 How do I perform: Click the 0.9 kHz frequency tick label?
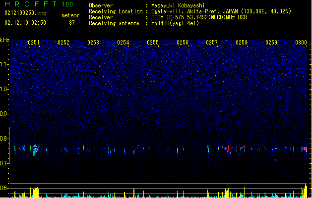pos(4,114)
